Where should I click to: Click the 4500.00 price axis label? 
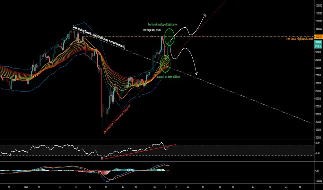[x=318, y=122]
